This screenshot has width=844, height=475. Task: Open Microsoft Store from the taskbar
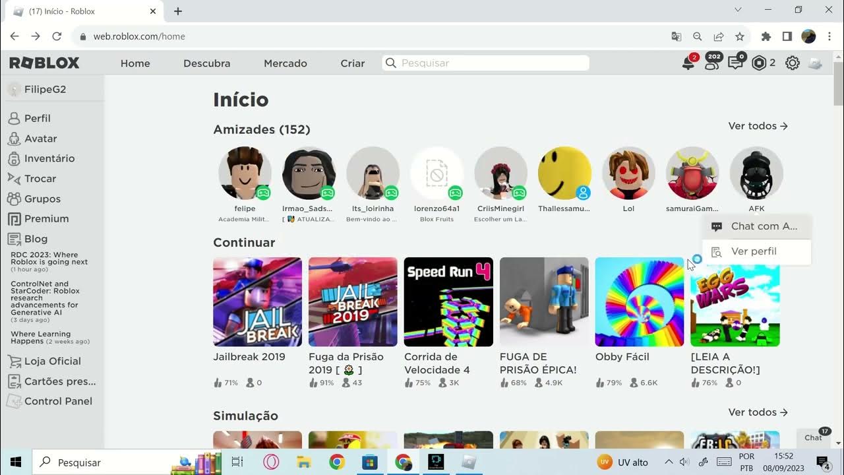click(370, 462)
